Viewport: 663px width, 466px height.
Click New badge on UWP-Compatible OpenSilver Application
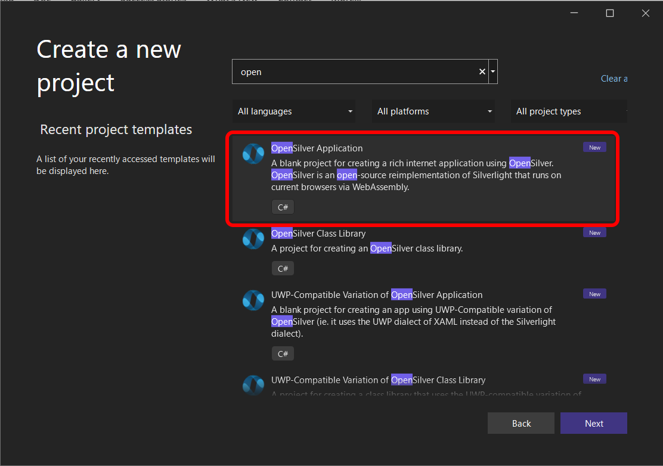[594, 294]
